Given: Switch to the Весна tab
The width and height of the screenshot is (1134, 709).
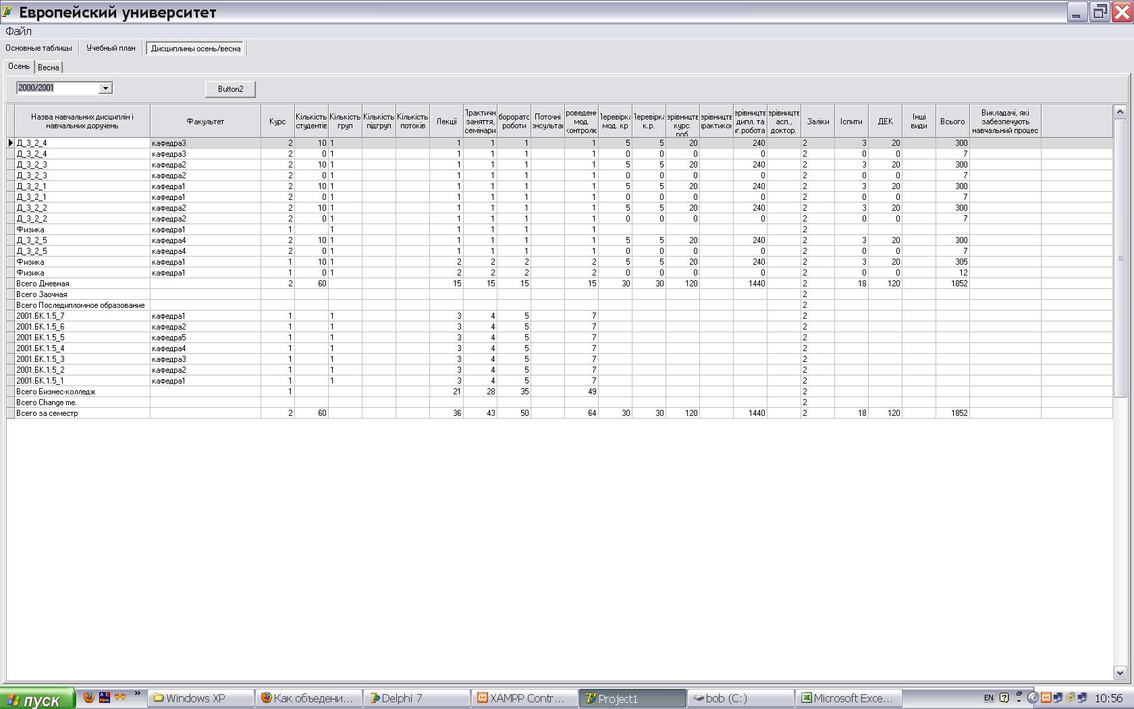Looking at the screenshot, I should point(49,68).
